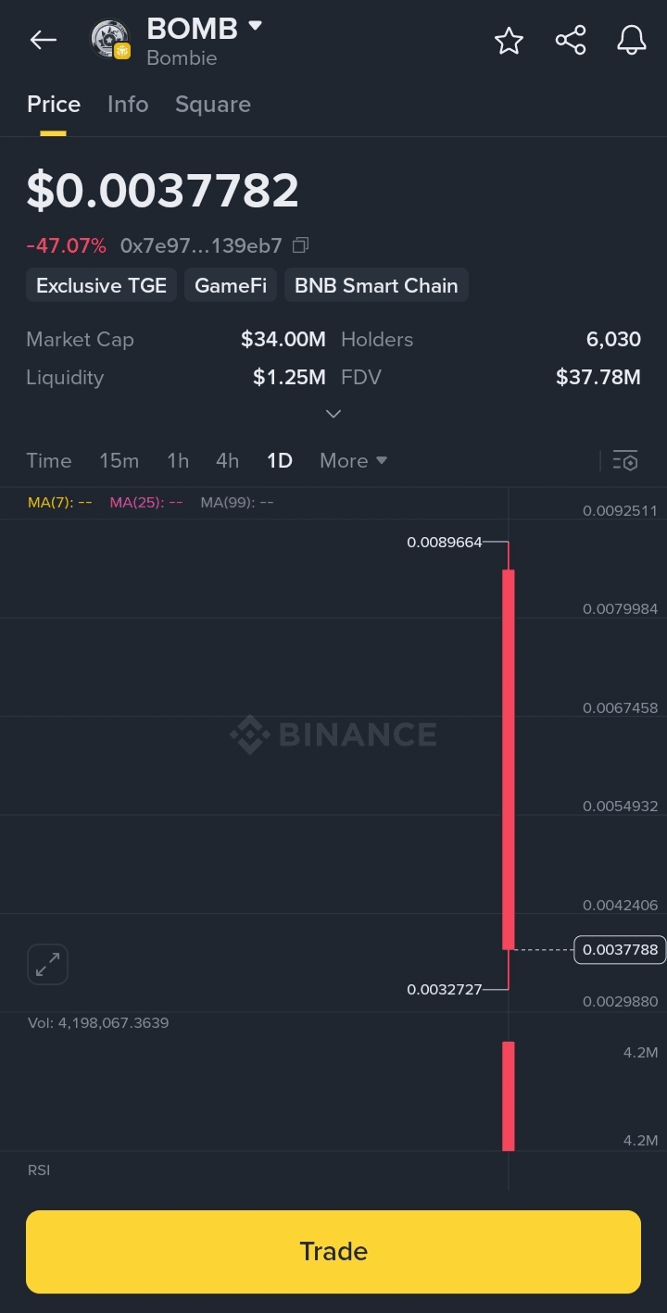
Task: Add BOMB to favorites with star icon
Action: tap(509, 41)
